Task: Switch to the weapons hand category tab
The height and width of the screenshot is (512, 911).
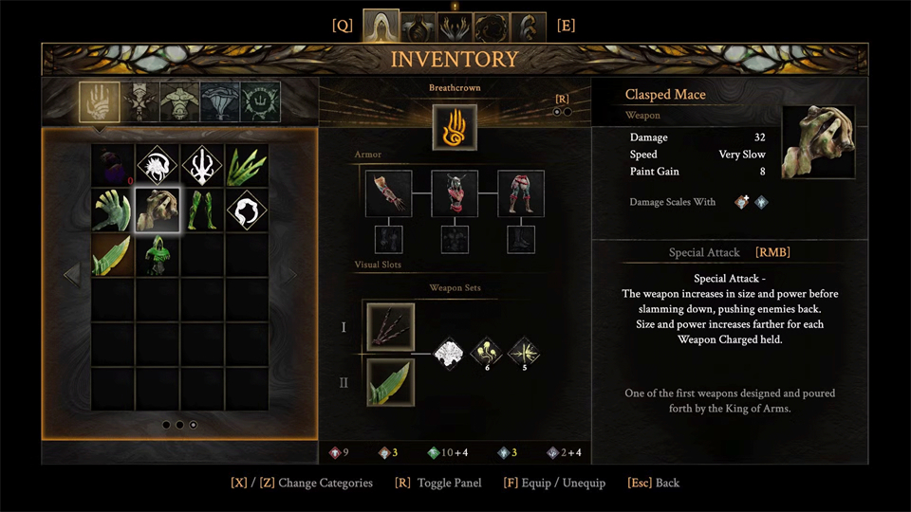Action: point(100,102)
